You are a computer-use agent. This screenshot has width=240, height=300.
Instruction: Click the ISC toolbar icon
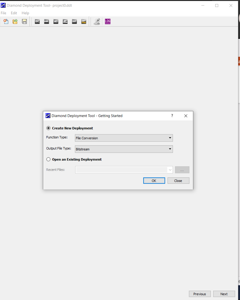(x=37, y=21)
